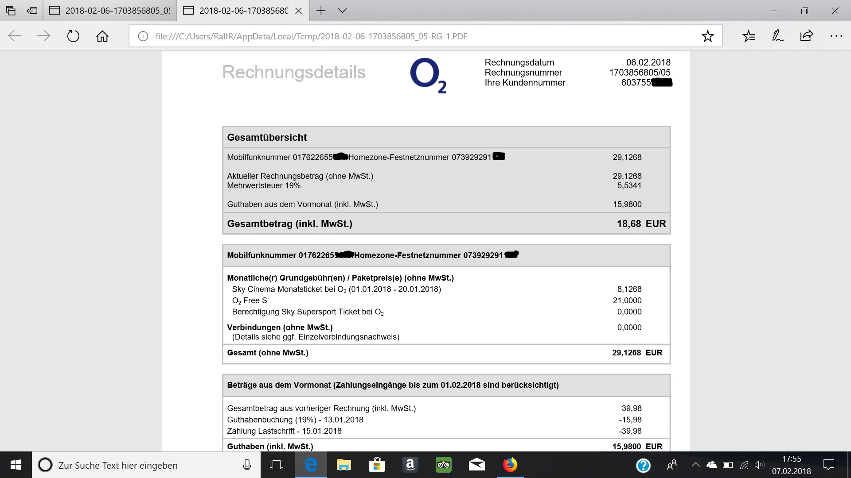Image resolution: width=851 pixels, height=478 pixels.
Task: Open a new tab with plus button
Action: (x=321, y=11)
